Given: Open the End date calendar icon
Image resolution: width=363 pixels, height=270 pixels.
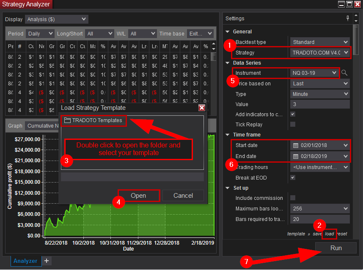Looking at the screenshot, I should (296, 156).
